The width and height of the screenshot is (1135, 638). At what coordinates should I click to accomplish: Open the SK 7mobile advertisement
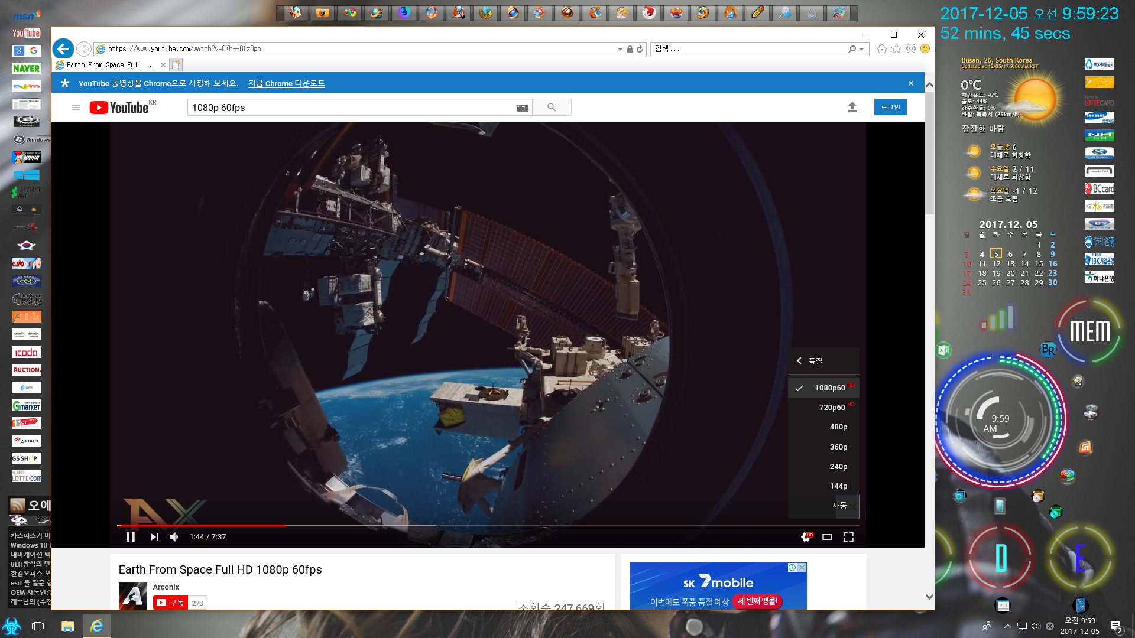coord(718,587)
